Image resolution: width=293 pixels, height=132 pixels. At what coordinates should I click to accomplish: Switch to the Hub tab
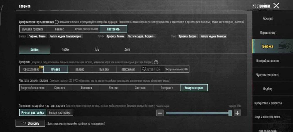[96, 50]
